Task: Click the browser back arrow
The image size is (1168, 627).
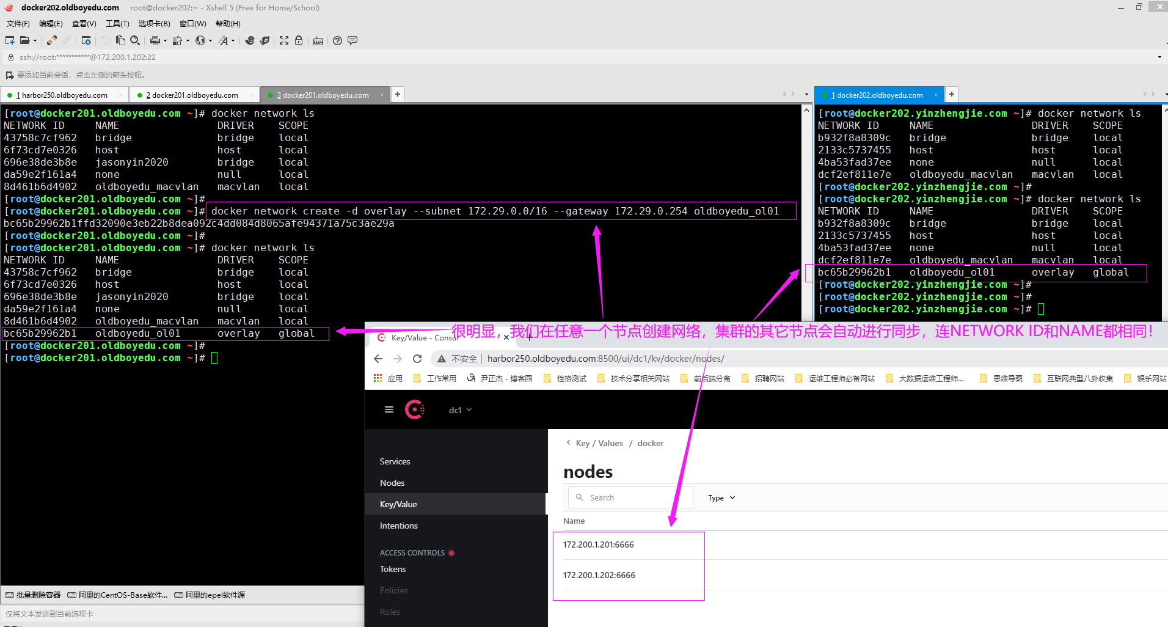Action: (x=378, y=359)
